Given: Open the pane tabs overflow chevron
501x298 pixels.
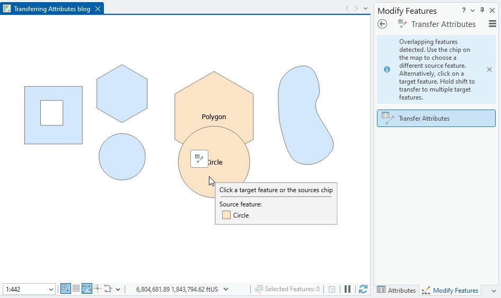Looking at the screenshot, I should click(x=494, y=291).
